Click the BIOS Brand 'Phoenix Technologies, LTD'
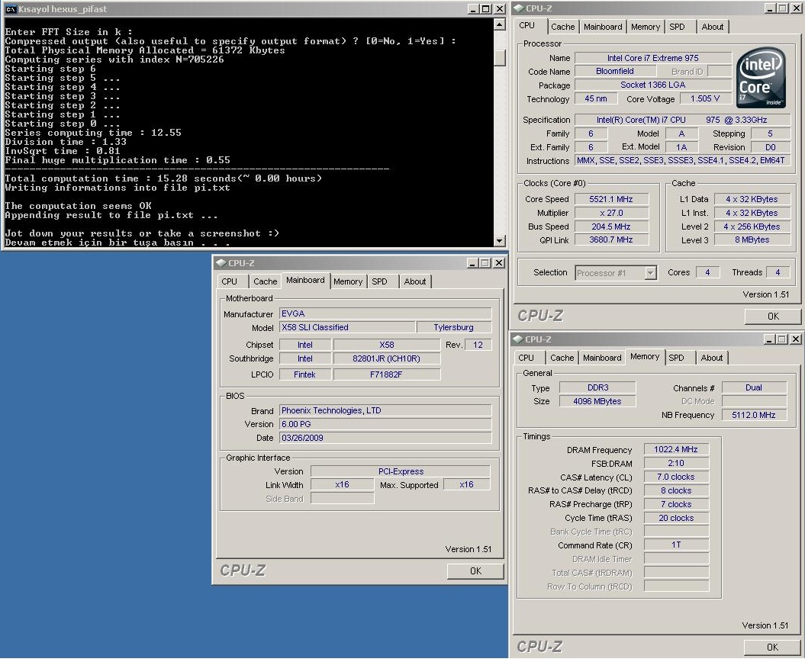This screenshot has height=662, width=805. click(385, 410)
